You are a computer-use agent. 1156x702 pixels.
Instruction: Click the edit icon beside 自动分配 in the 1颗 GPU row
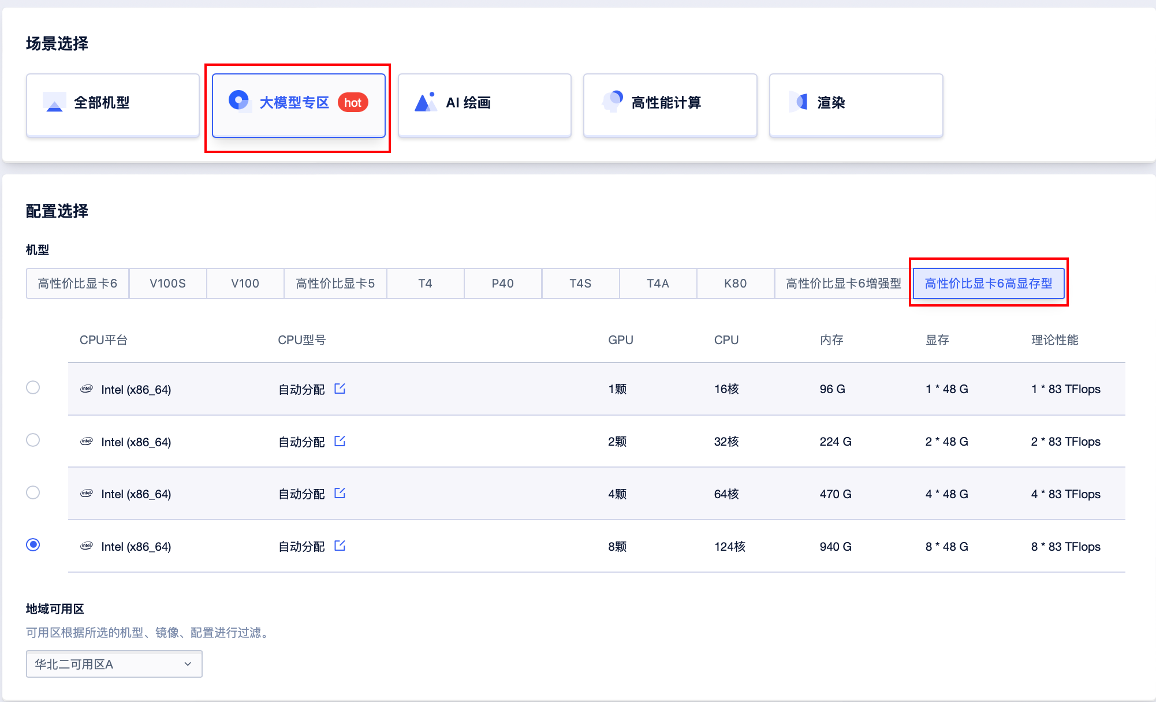pos(340,389)
